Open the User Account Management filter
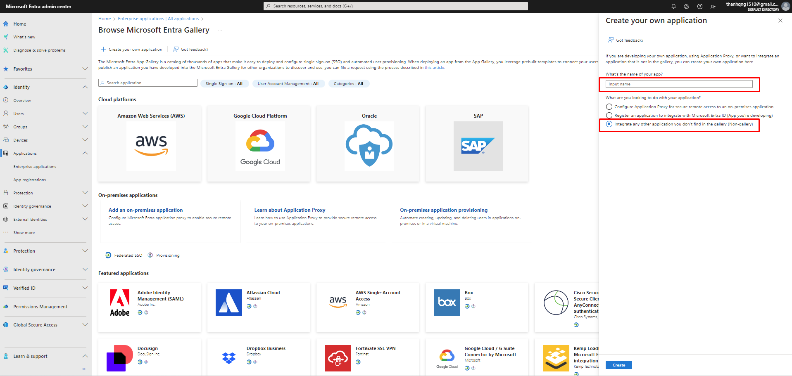The image size is (792, 376). 288,84
